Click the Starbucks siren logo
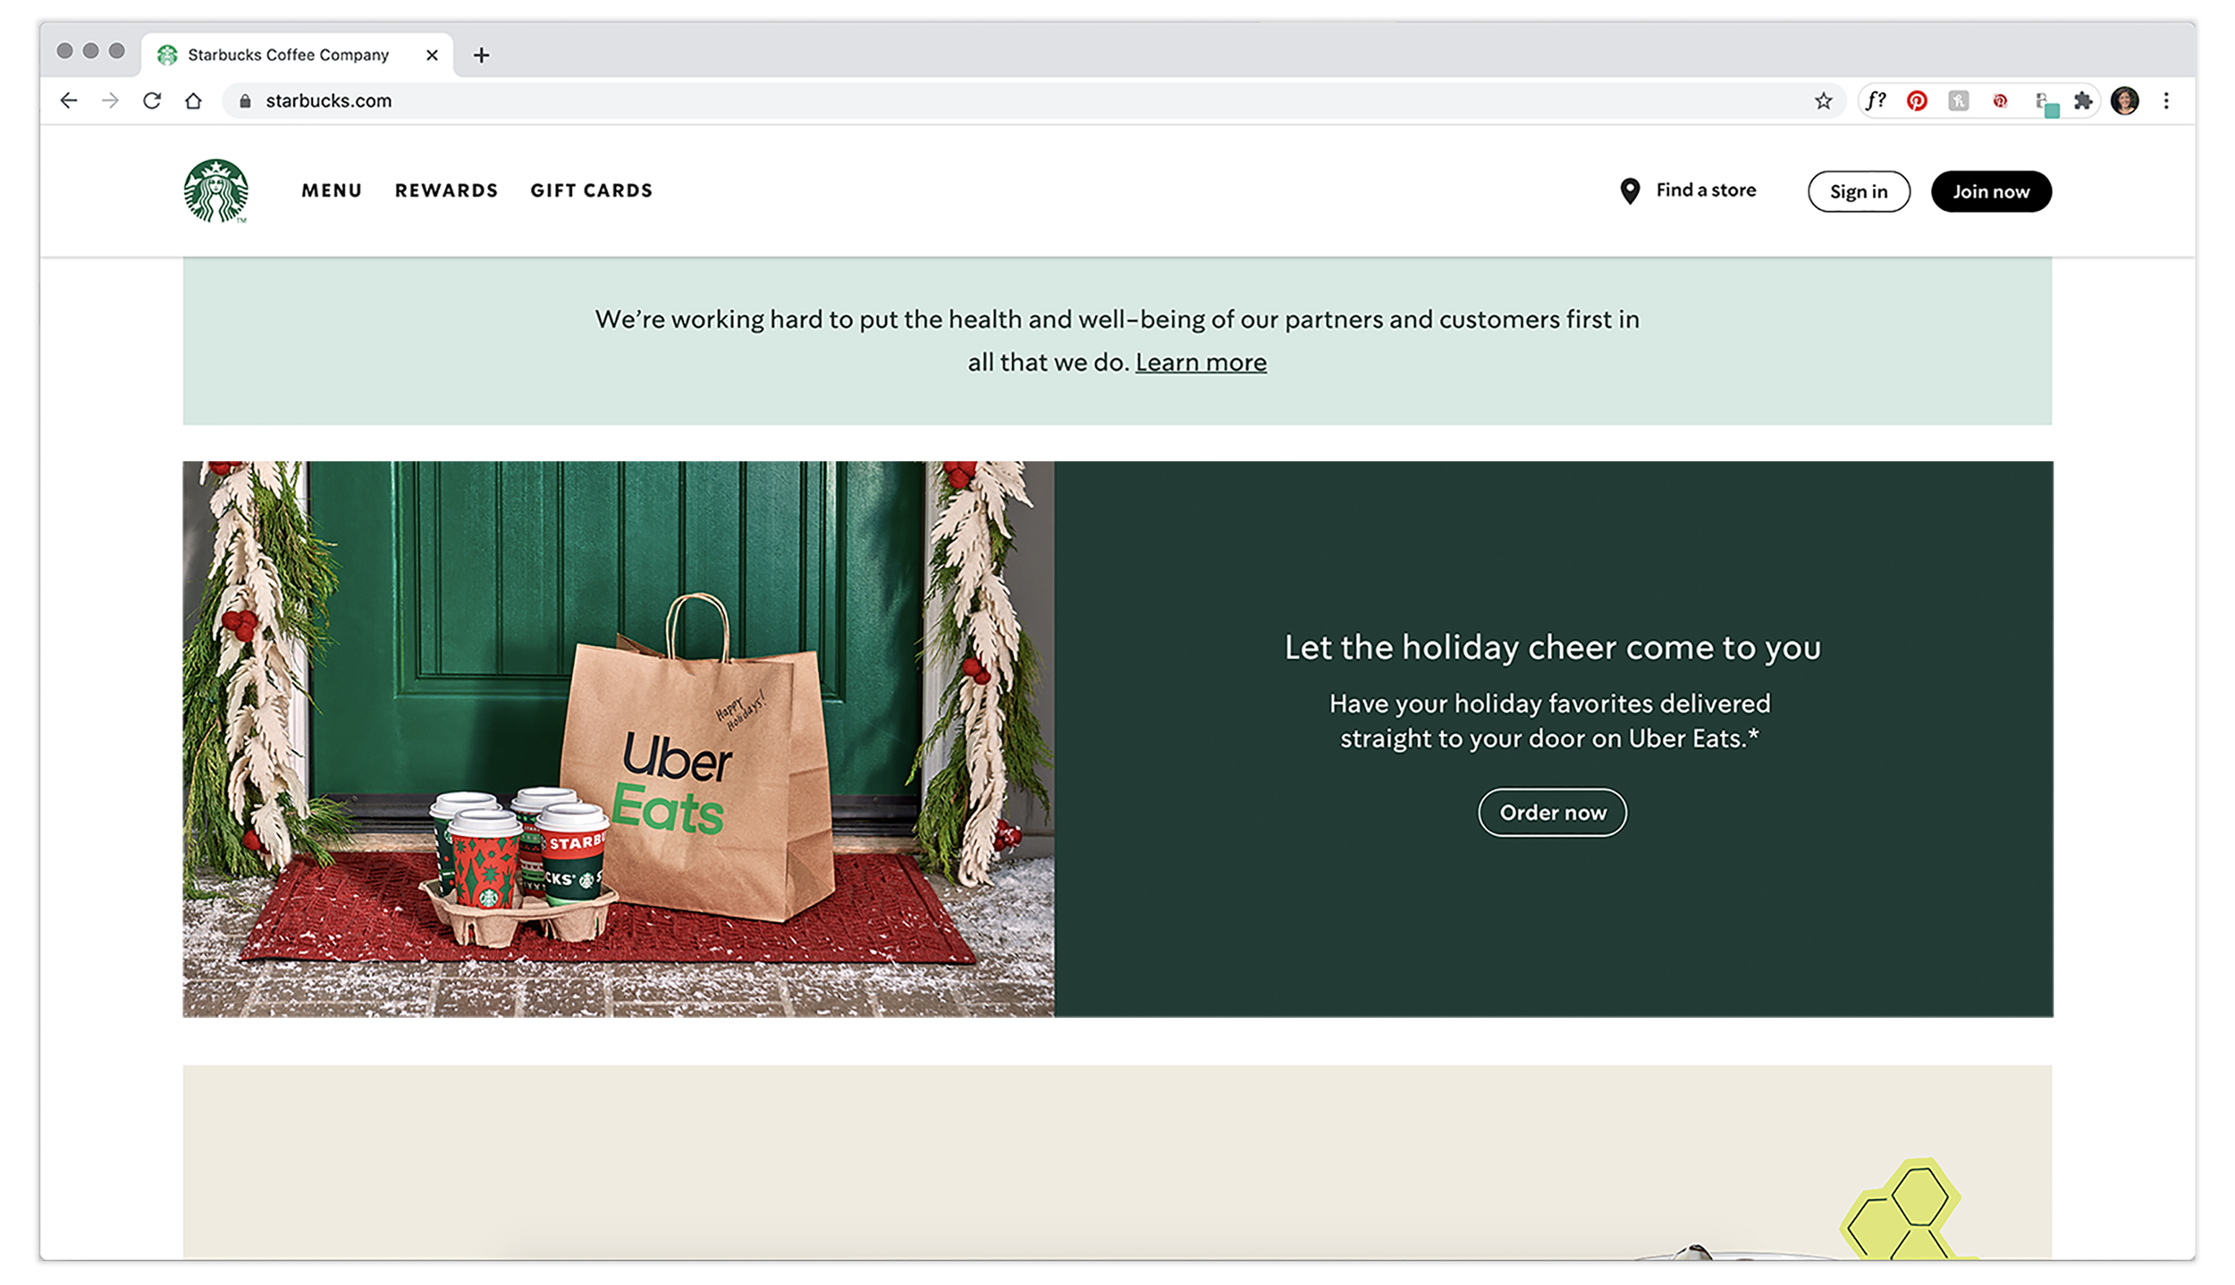This screenshot has height=1285, width=2235. (215, 190)
